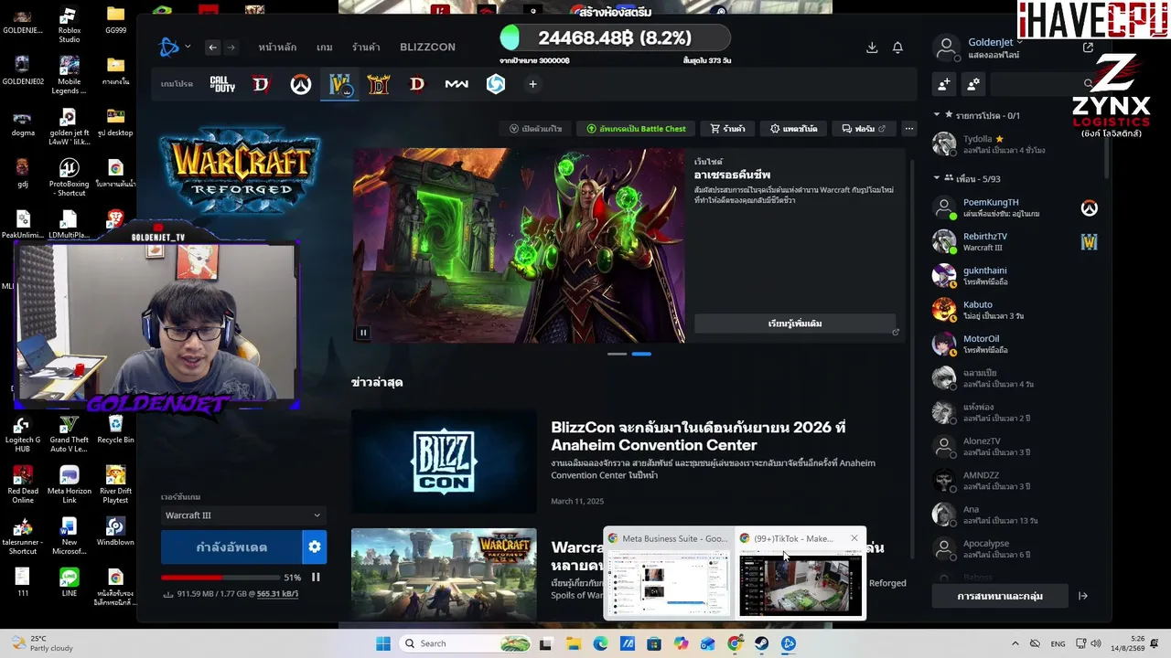Open the Warcraft Reforged news thumbnail

[444, 574]
